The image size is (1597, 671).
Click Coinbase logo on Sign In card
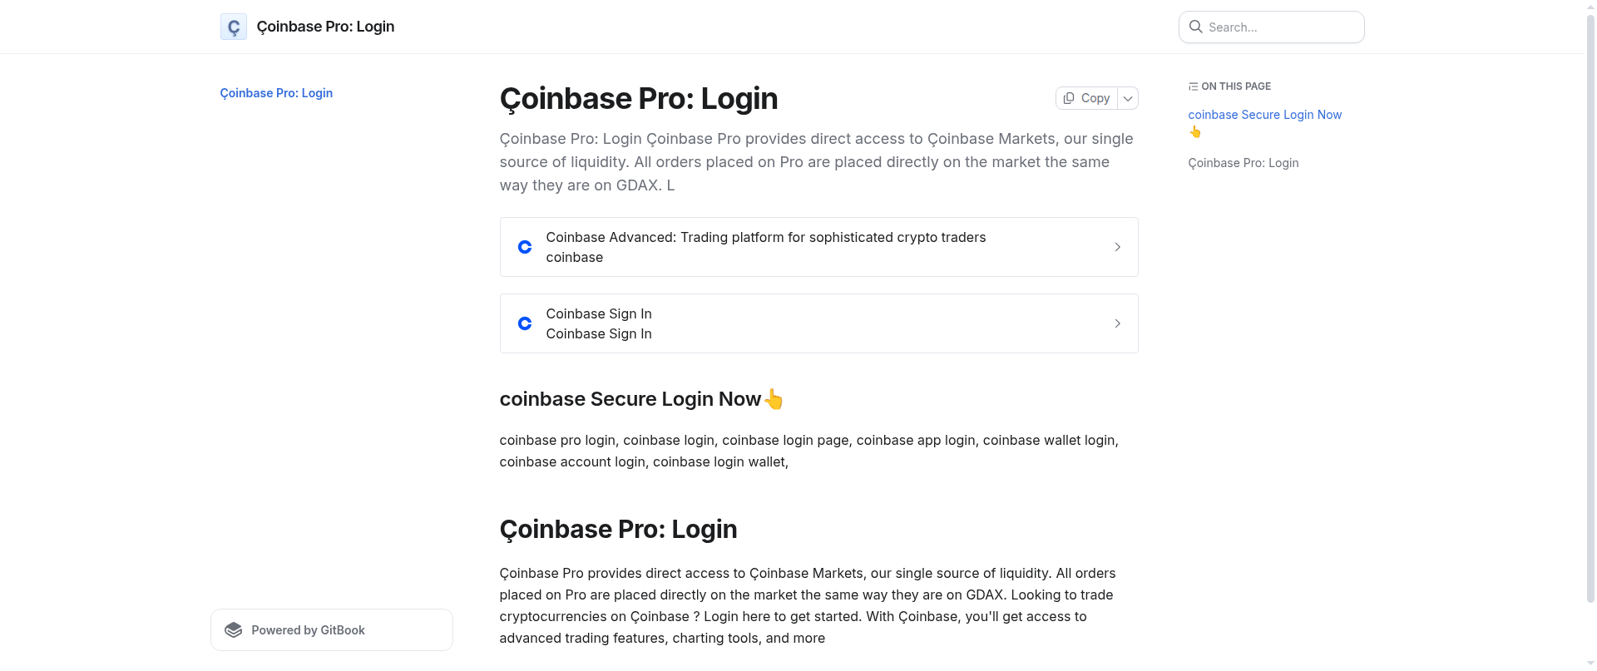click(x=525, y=323)
